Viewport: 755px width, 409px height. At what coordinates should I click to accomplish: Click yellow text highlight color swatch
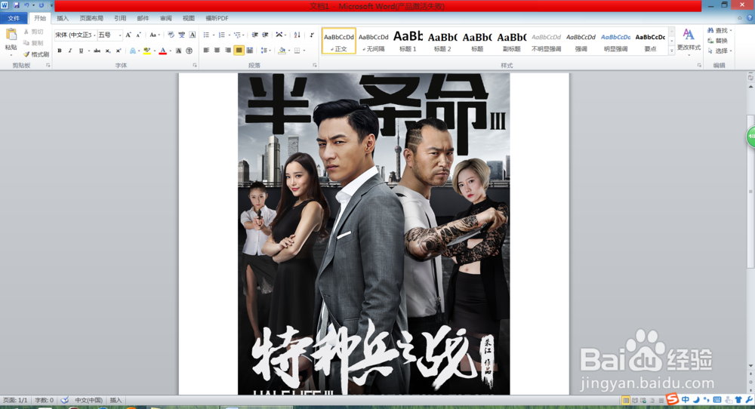(x=147, y=51)
